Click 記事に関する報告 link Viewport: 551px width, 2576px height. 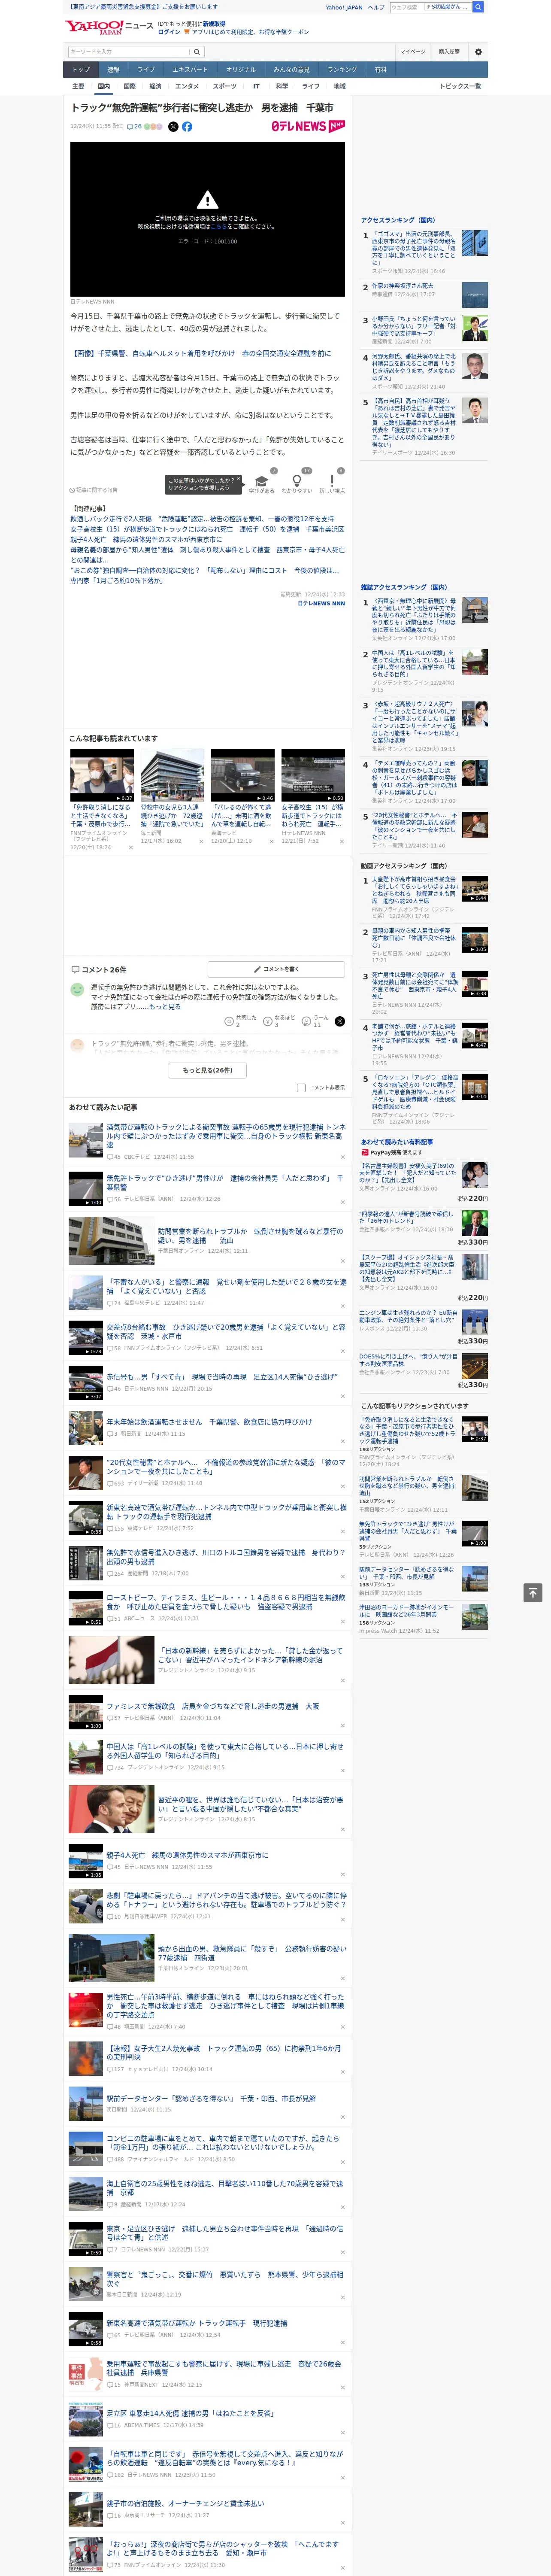[x=94, y=490]
